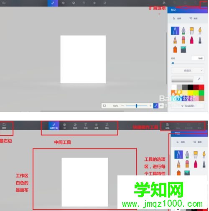Pick the red Crayon brush in upper sidebar
Screen dimensions: 209x211
click(x=192, y=40)
